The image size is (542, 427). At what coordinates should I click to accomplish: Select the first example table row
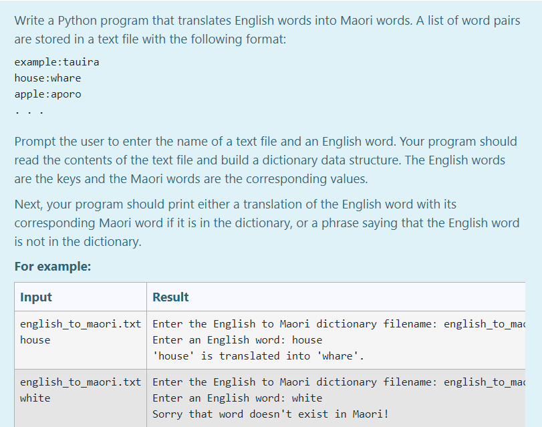(267, 339)
